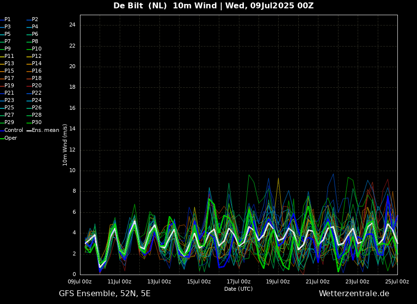Click the P24 legend item
417x304 pixels.
(x=37, y=101)
